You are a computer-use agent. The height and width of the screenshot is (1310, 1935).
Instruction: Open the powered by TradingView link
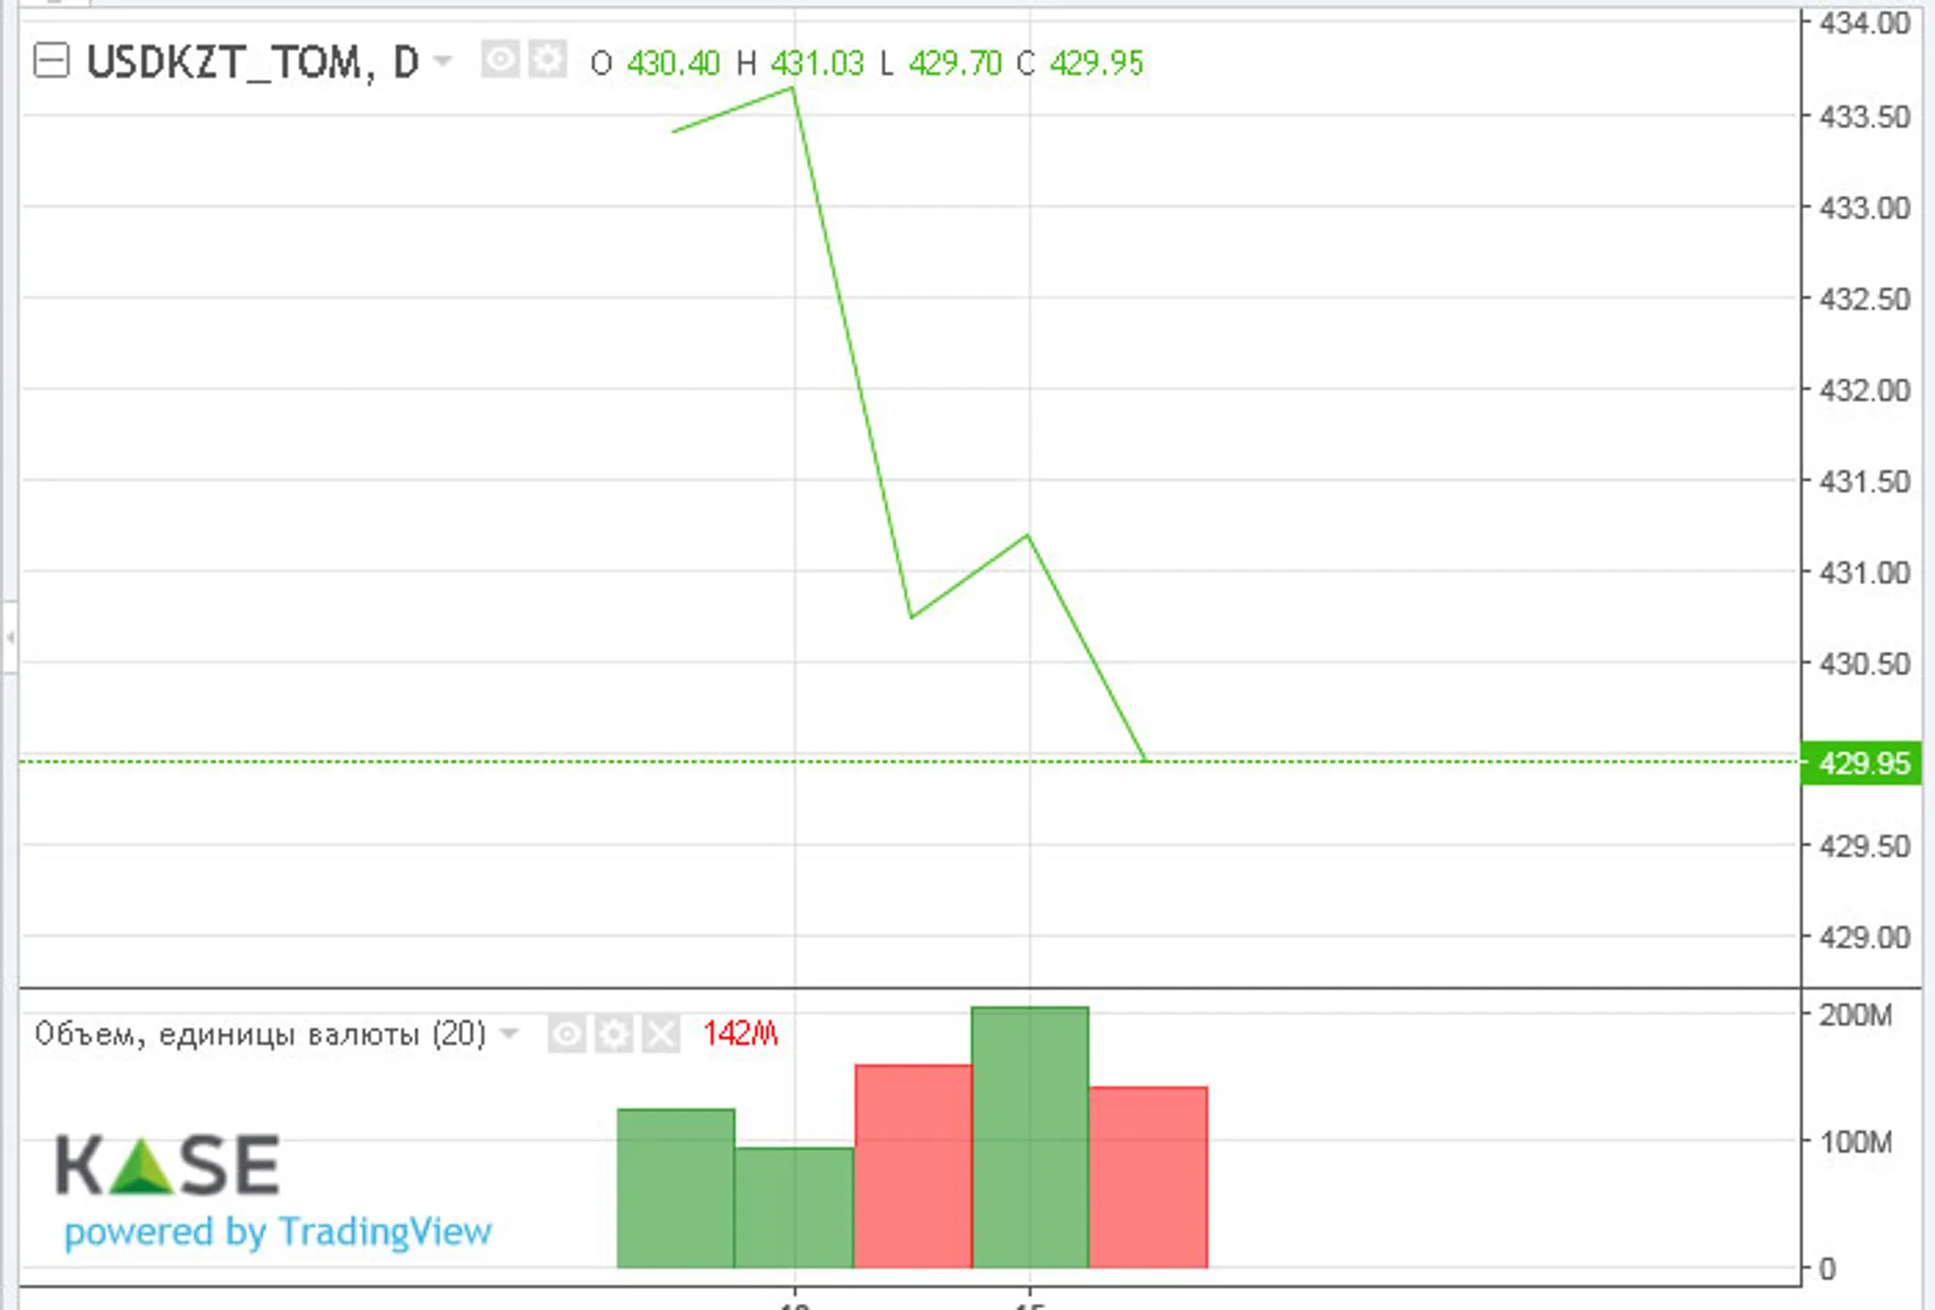278,1232
